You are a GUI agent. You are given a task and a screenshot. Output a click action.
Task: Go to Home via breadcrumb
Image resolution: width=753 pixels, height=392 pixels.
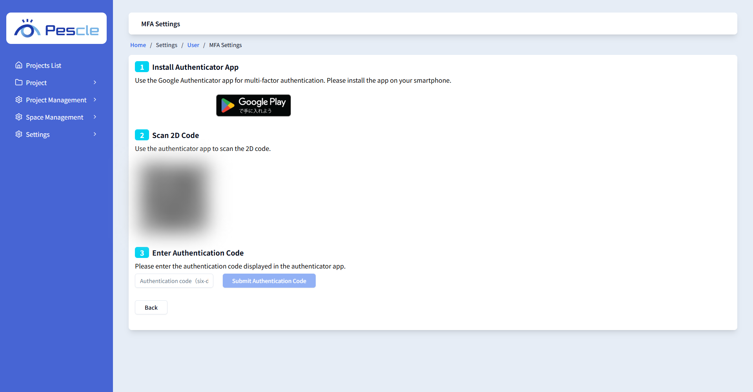(x=138, y=45)
